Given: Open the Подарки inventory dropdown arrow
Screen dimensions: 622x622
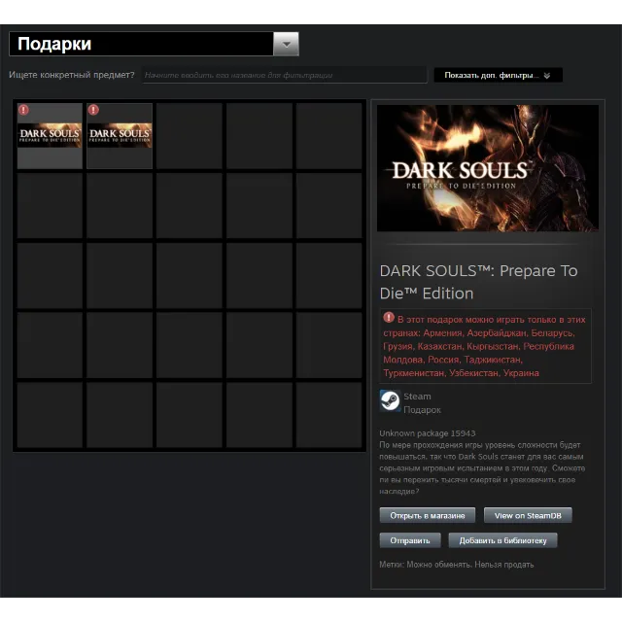Looking at the screenshot, I should [286, 44].
